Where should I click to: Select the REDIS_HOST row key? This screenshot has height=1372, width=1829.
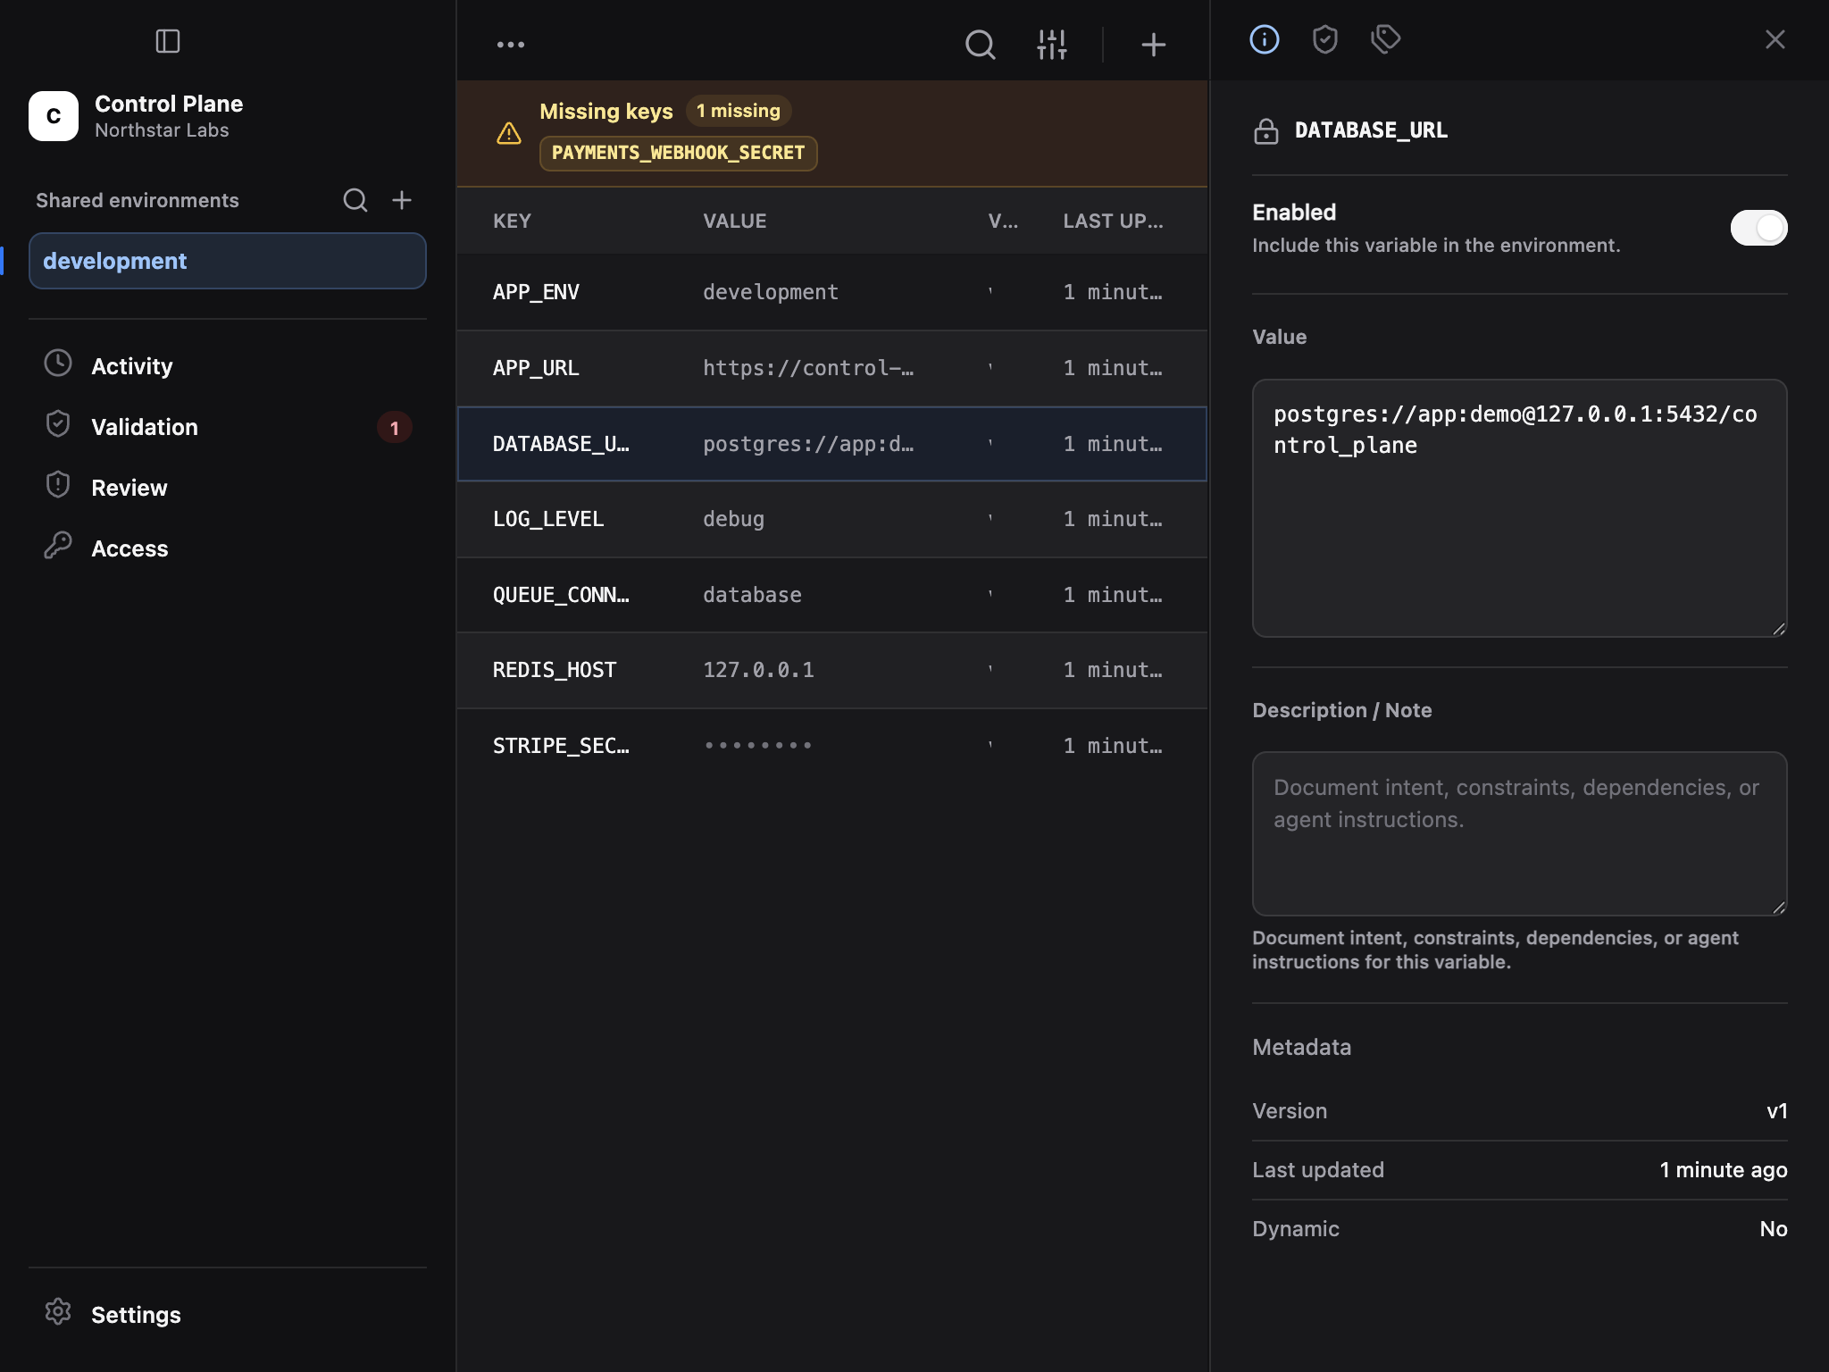coord(555,670)
